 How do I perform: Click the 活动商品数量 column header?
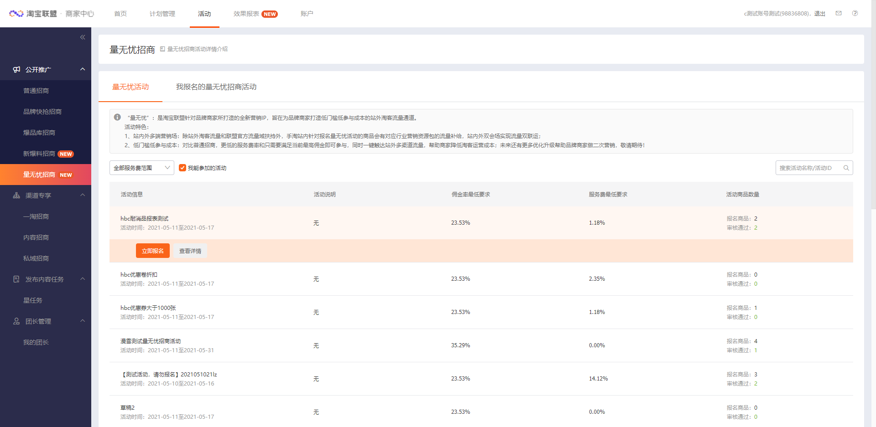743,194
